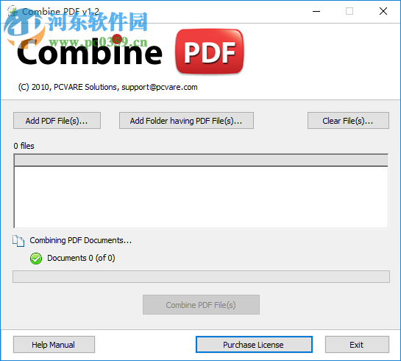Open the Help Manual
Viewport: 401px width, 361px height.
(54, 344)
